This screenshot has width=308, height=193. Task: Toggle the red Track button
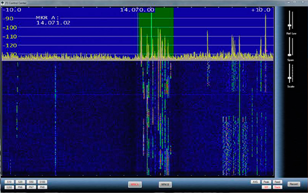pyautogui.click(x=277, y=187)
